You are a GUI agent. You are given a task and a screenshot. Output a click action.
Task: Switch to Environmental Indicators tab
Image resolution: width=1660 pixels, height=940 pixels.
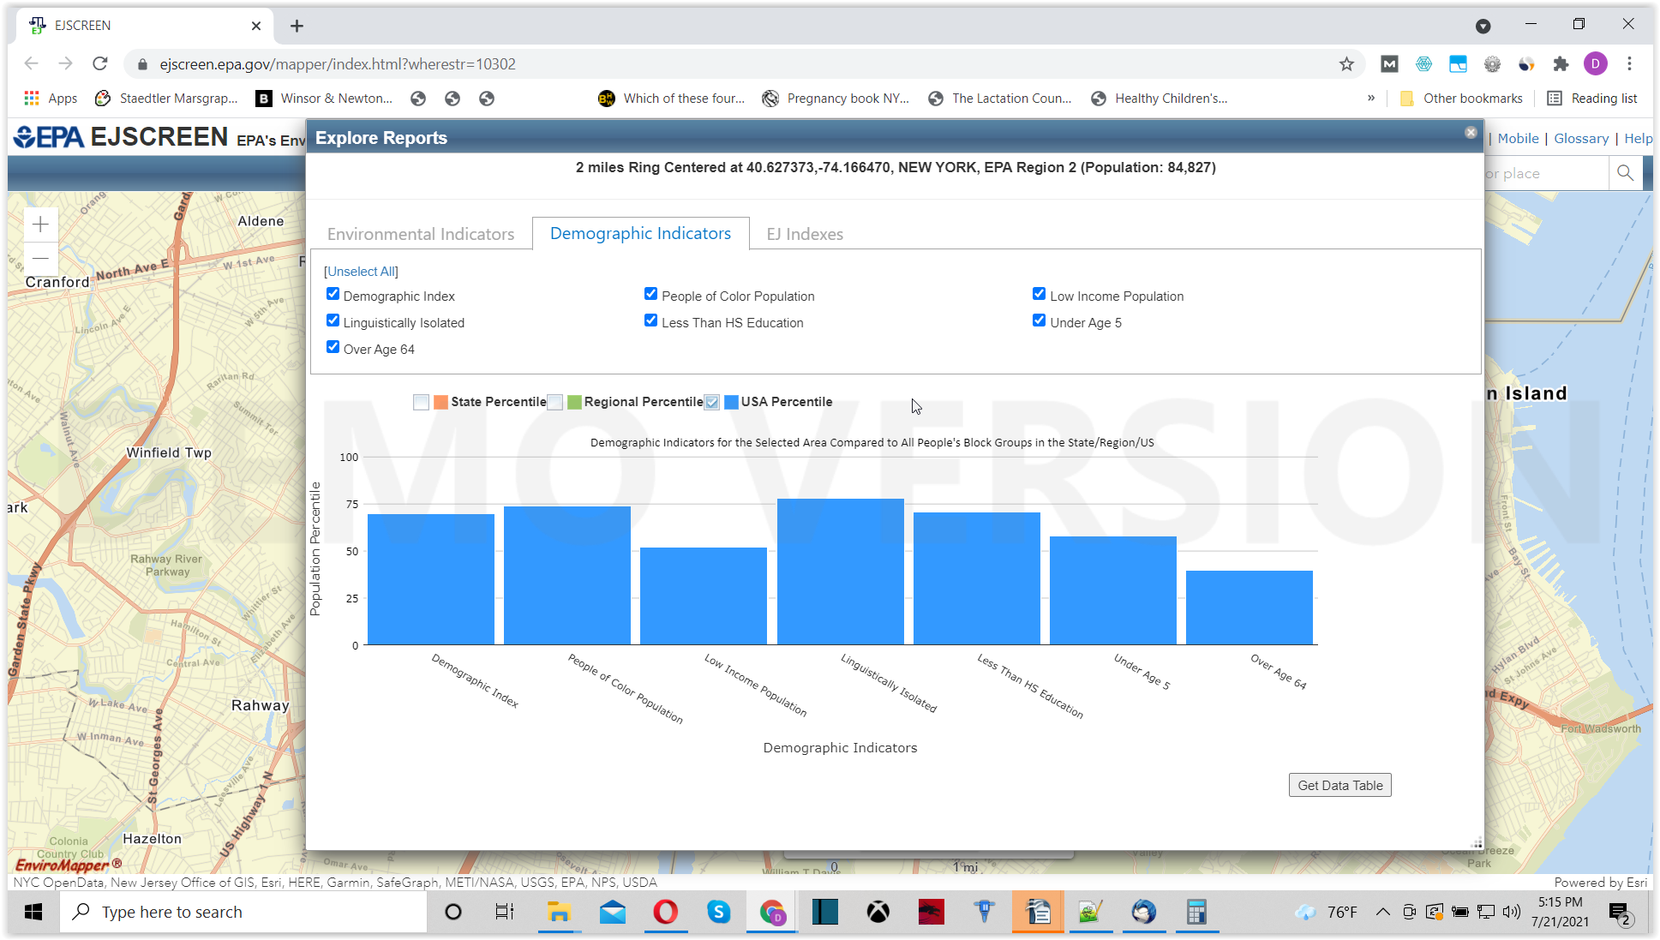(420, 234)
